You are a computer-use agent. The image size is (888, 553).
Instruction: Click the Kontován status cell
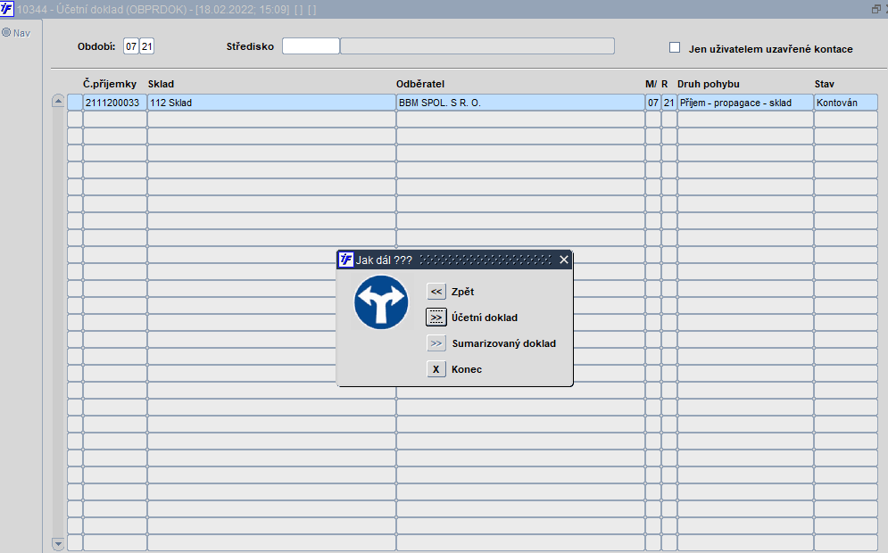pos(846,103)
